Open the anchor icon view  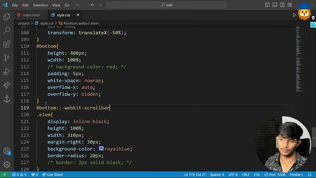6,99
